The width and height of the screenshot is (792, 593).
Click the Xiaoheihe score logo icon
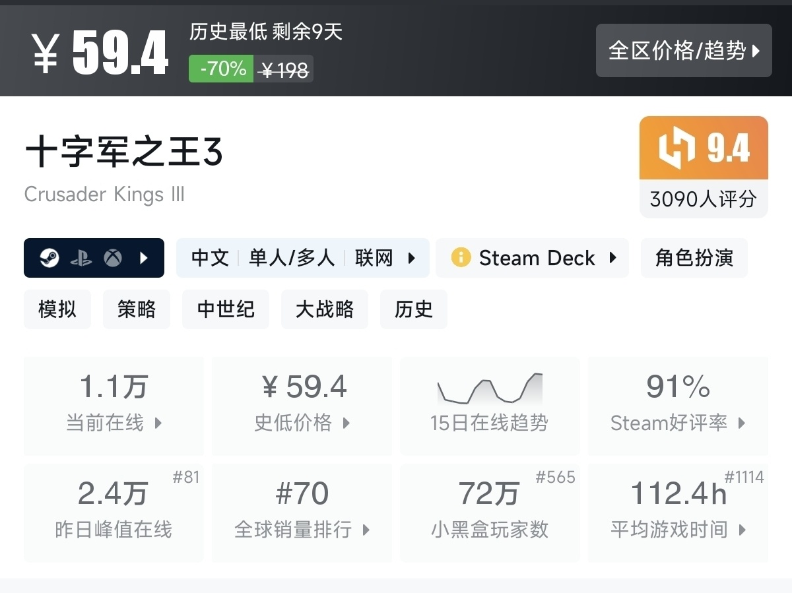pyautogui.click(x=676, y=148)
